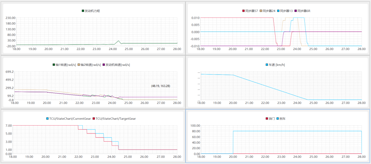371x164 pixels.
Task: Toggle the 发动机转速[rad/s] legend series
Action: coord(116,65)
